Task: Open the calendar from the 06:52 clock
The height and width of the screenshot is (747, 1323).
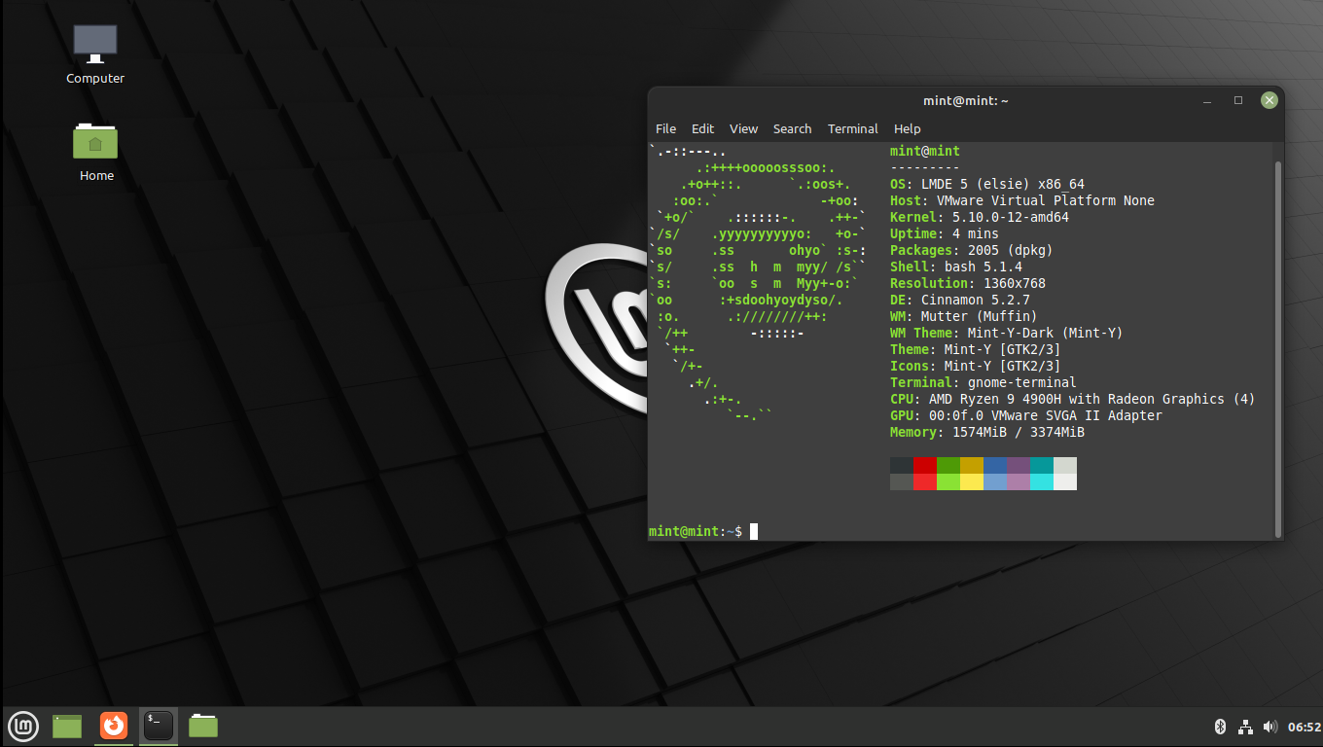Action: (x=1305, y=727)
